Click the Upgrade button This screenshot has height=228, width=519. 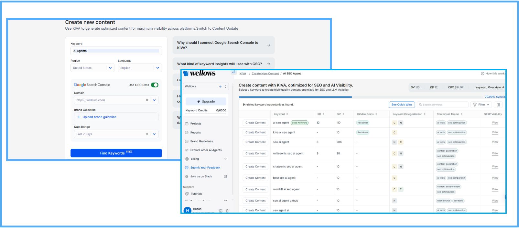click(x=206, y=101)
